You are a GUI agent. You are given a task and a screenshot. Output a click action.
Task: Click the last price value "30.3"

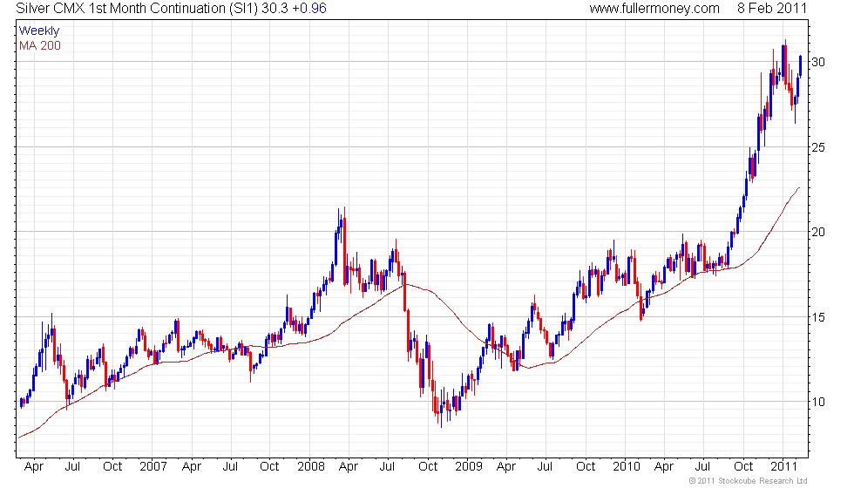tap(274, 8)
